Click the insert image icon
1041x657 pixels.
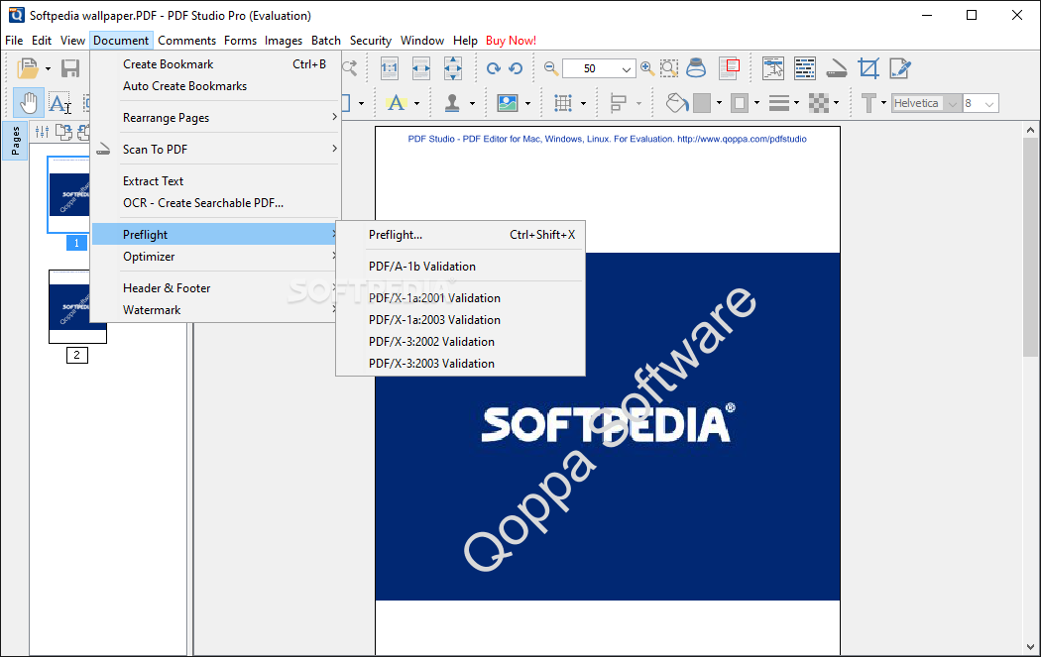tap(508, 103)
